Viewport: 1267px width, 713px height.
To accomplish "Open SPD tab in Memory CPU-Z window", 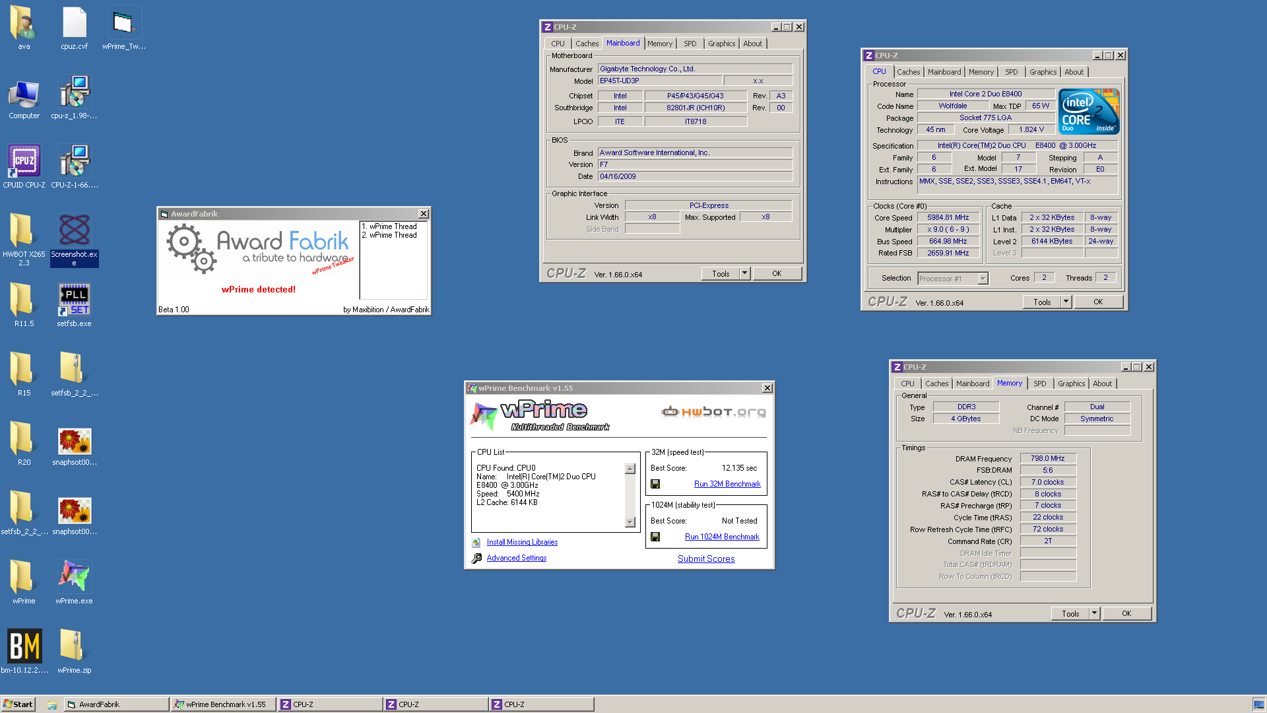I will click(x=1039, y=384).
